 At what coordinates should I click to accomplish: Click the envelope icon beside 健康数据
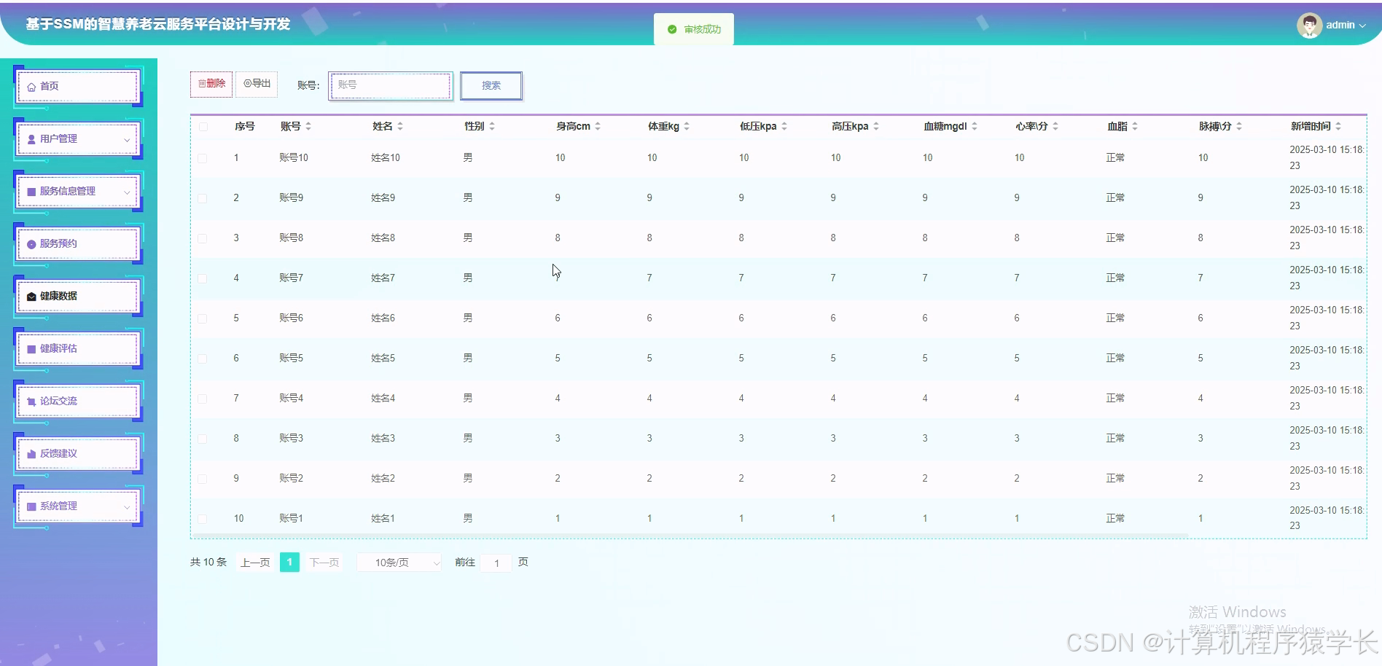click(x=31, y=297)
